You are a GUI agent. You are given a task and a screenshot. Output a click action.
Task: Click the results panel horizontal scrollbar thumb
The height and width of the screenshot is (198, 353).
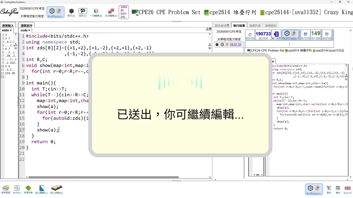(x=258, y=175)
